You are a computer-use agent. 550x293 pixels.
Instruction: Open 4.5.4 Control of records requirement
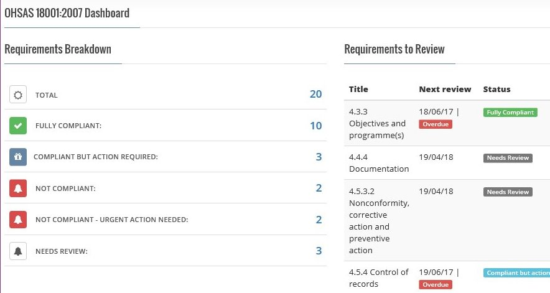[x=379, y=278]
